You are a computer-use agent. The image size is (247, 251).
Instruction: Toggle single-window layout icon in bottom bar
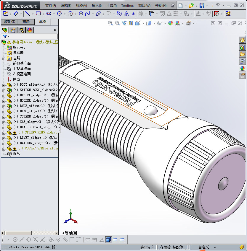(x=115, y=240)
